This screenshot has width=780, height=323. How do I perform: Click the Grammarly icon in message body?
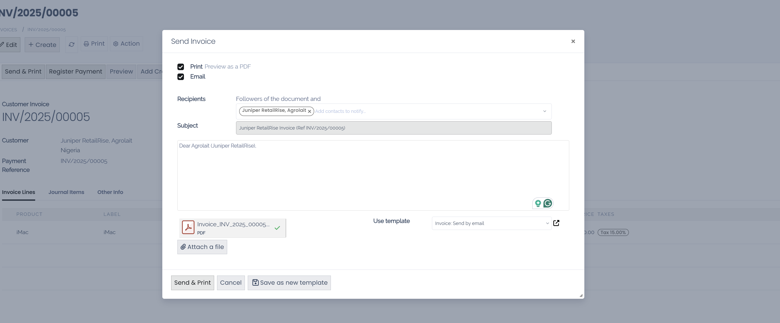(547, 203)
